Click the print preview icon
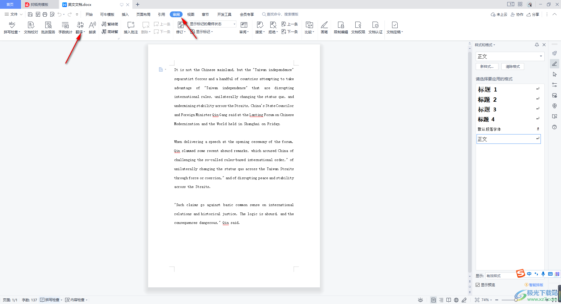The width and height of the screenshot is (561, 304). (x=52, y=14)
